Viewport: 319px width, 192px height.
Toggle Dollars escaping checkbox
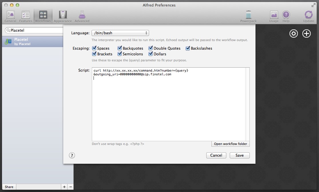tap(150, 54)
